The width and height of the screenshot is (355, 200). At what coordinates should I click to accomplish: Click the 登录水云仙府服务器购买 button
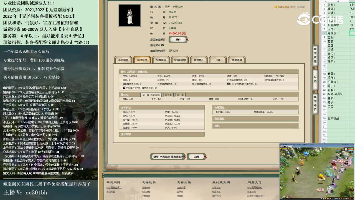pos(168,157)
